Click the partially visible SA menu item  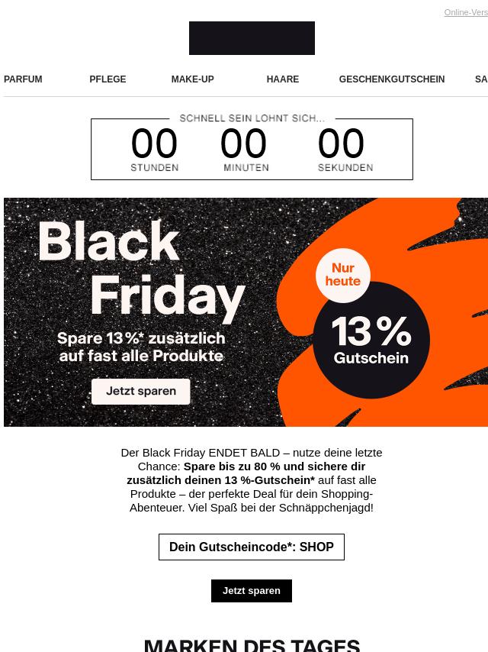(481, 79)
